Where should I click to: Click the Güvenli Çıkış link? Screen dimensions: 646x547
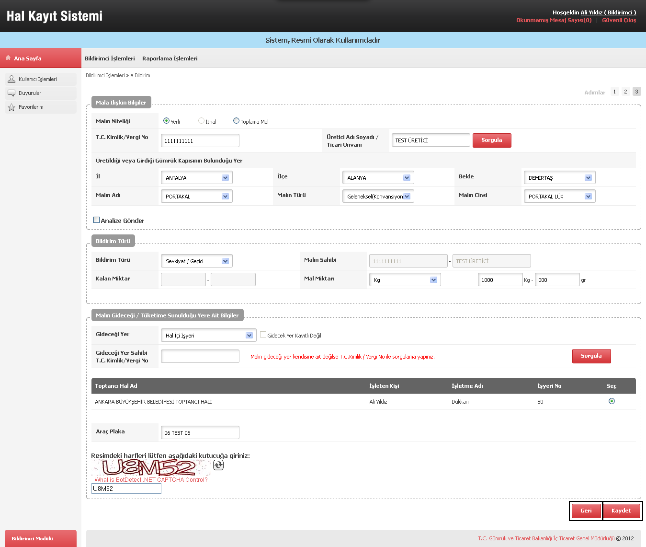(x=619, y=20)
